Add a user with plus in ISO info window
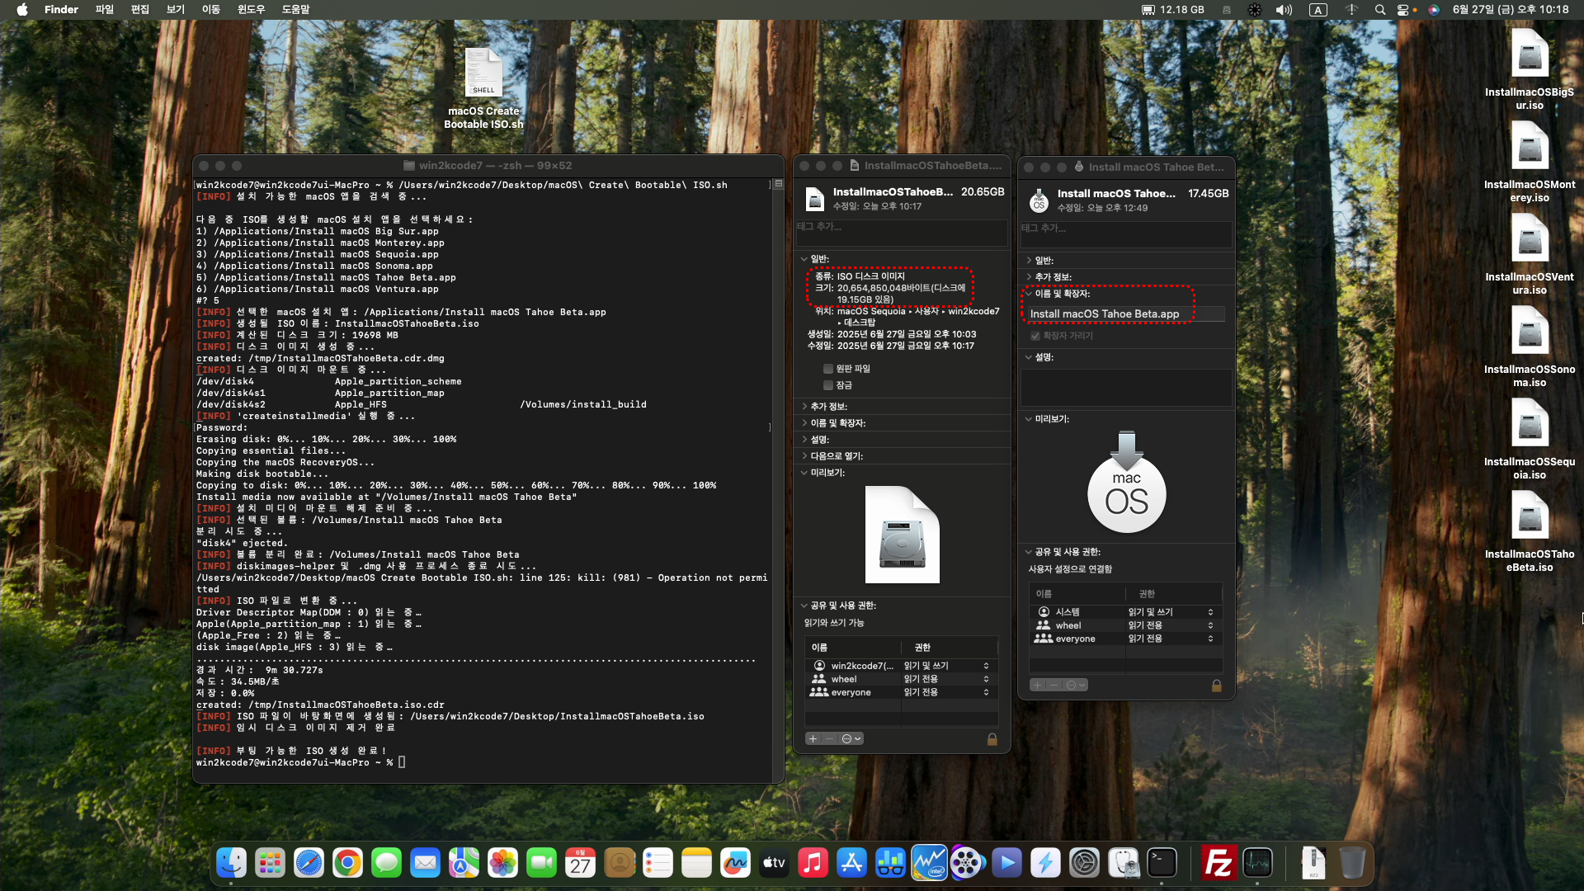 [x=813, y=739]
